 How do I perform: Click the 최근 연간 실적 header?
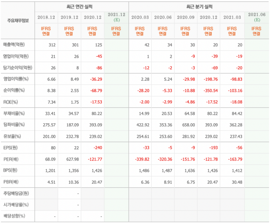click(x=80, y=7)
